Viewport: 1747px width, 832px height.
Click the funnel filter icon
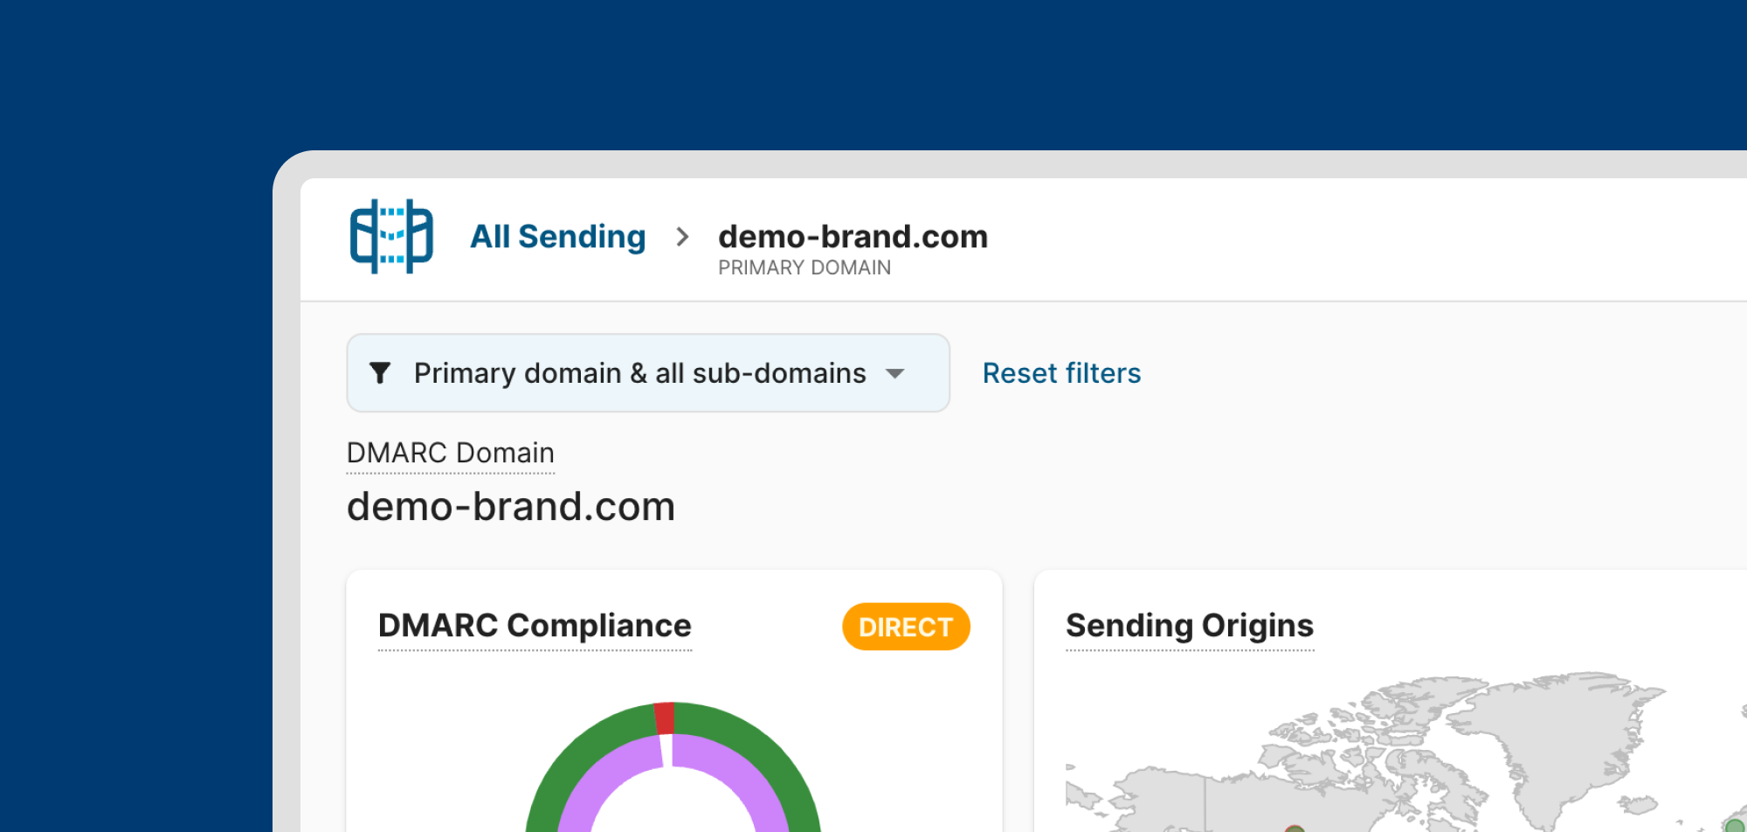click(x=380, y=373)
